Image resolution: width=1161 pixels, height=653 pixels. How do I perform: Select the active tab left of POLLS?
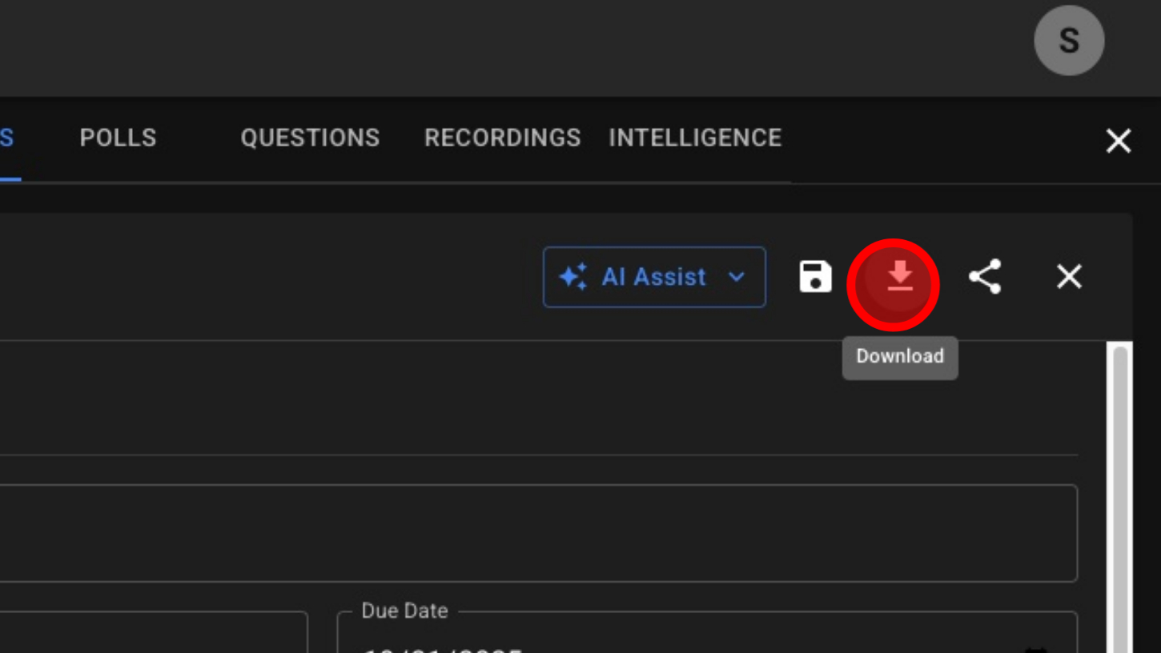click(8, 138)
